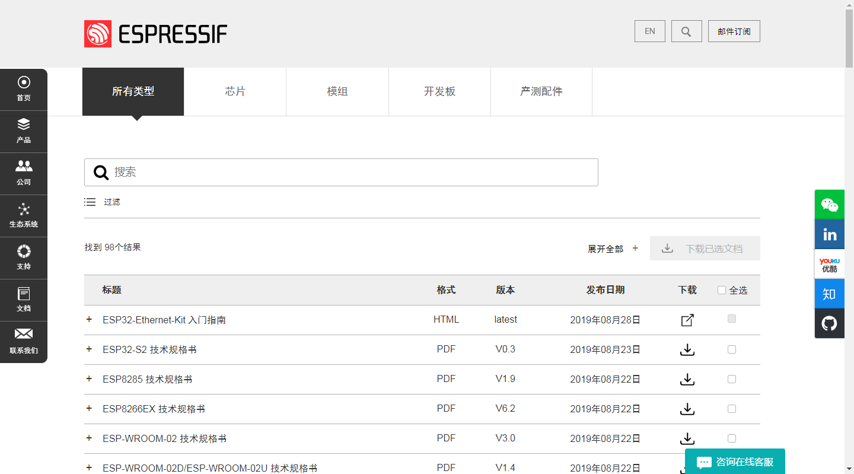
Task: Select the 所有类型 tab
Action: tap(133, 92)
